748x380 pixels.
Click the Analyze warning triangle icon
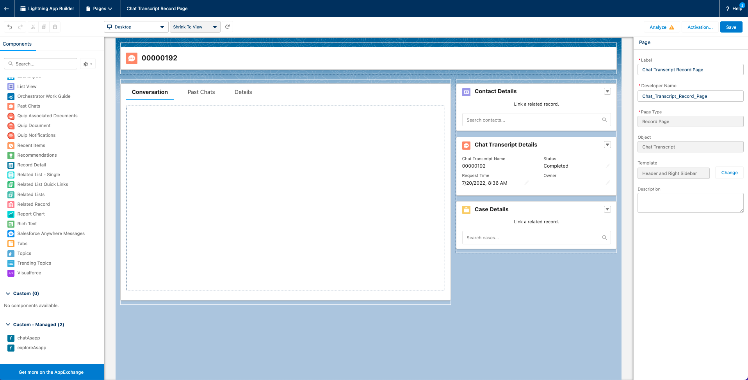[671, 27]
